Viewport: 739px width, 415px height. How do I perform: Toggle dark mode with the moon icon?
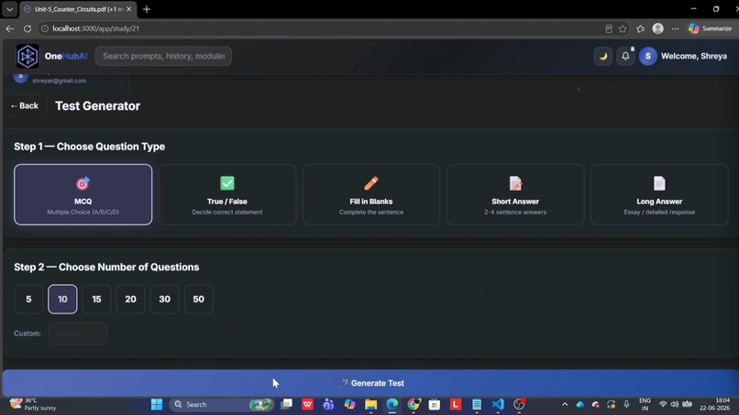click(x=602, y=56)
